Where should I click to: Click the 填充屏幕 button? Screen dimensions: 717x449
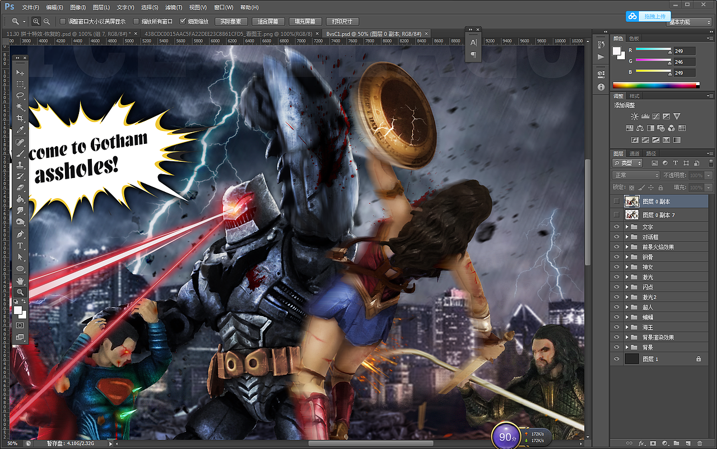(306, 21)
